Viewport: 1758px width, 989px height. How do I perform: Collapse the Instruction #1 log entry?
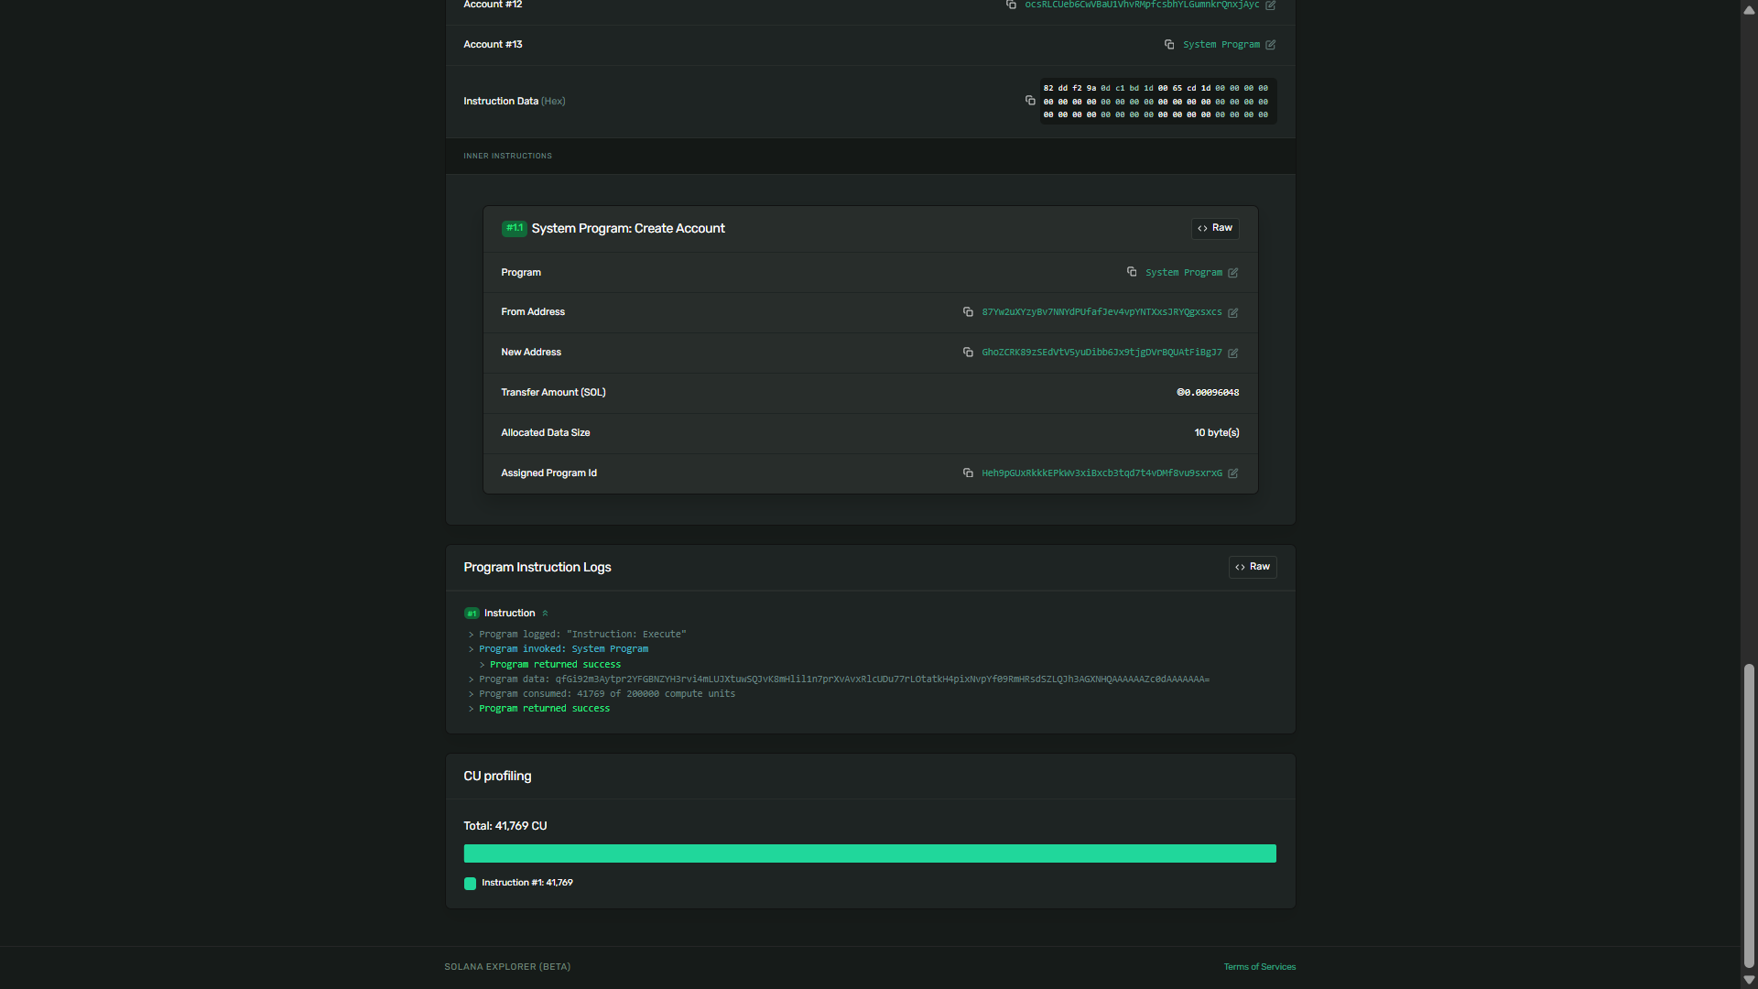pos(545,614)
